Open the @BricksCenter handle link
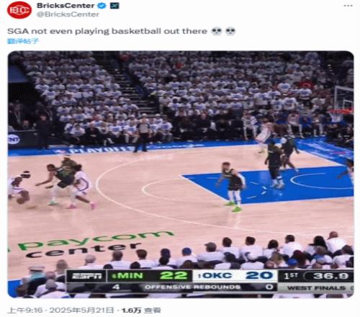This screenshot has height=317, width=360. tap(68, 14)
